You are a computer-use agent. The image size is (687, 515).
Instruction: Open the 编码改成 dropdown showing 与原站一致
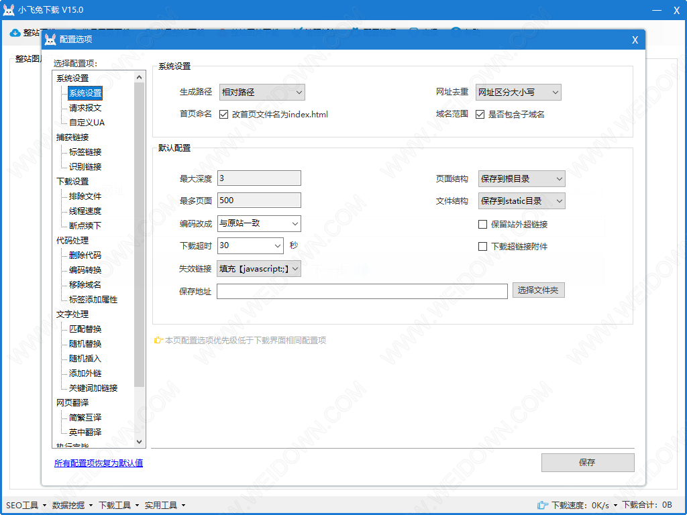point(259,223)
